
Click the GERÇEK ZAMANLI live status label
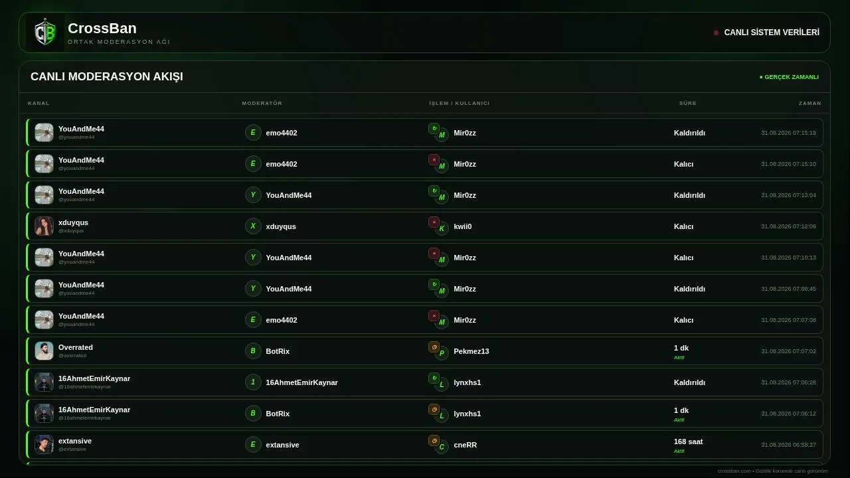point(789,77)
